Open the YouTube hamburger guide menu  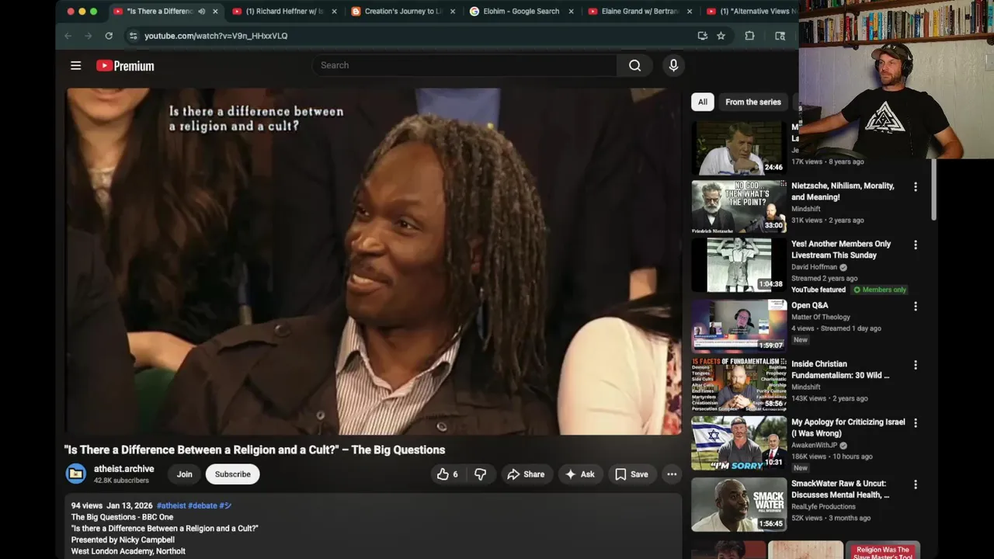tap(75, 65)
